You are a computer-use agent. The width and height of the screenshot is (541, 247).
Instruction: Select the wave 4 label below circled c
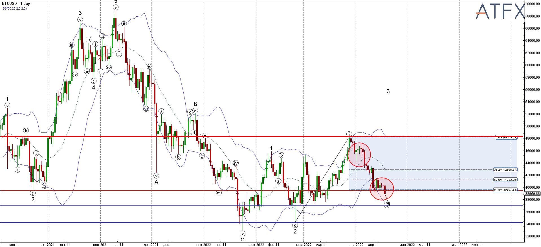click(94, 87)
